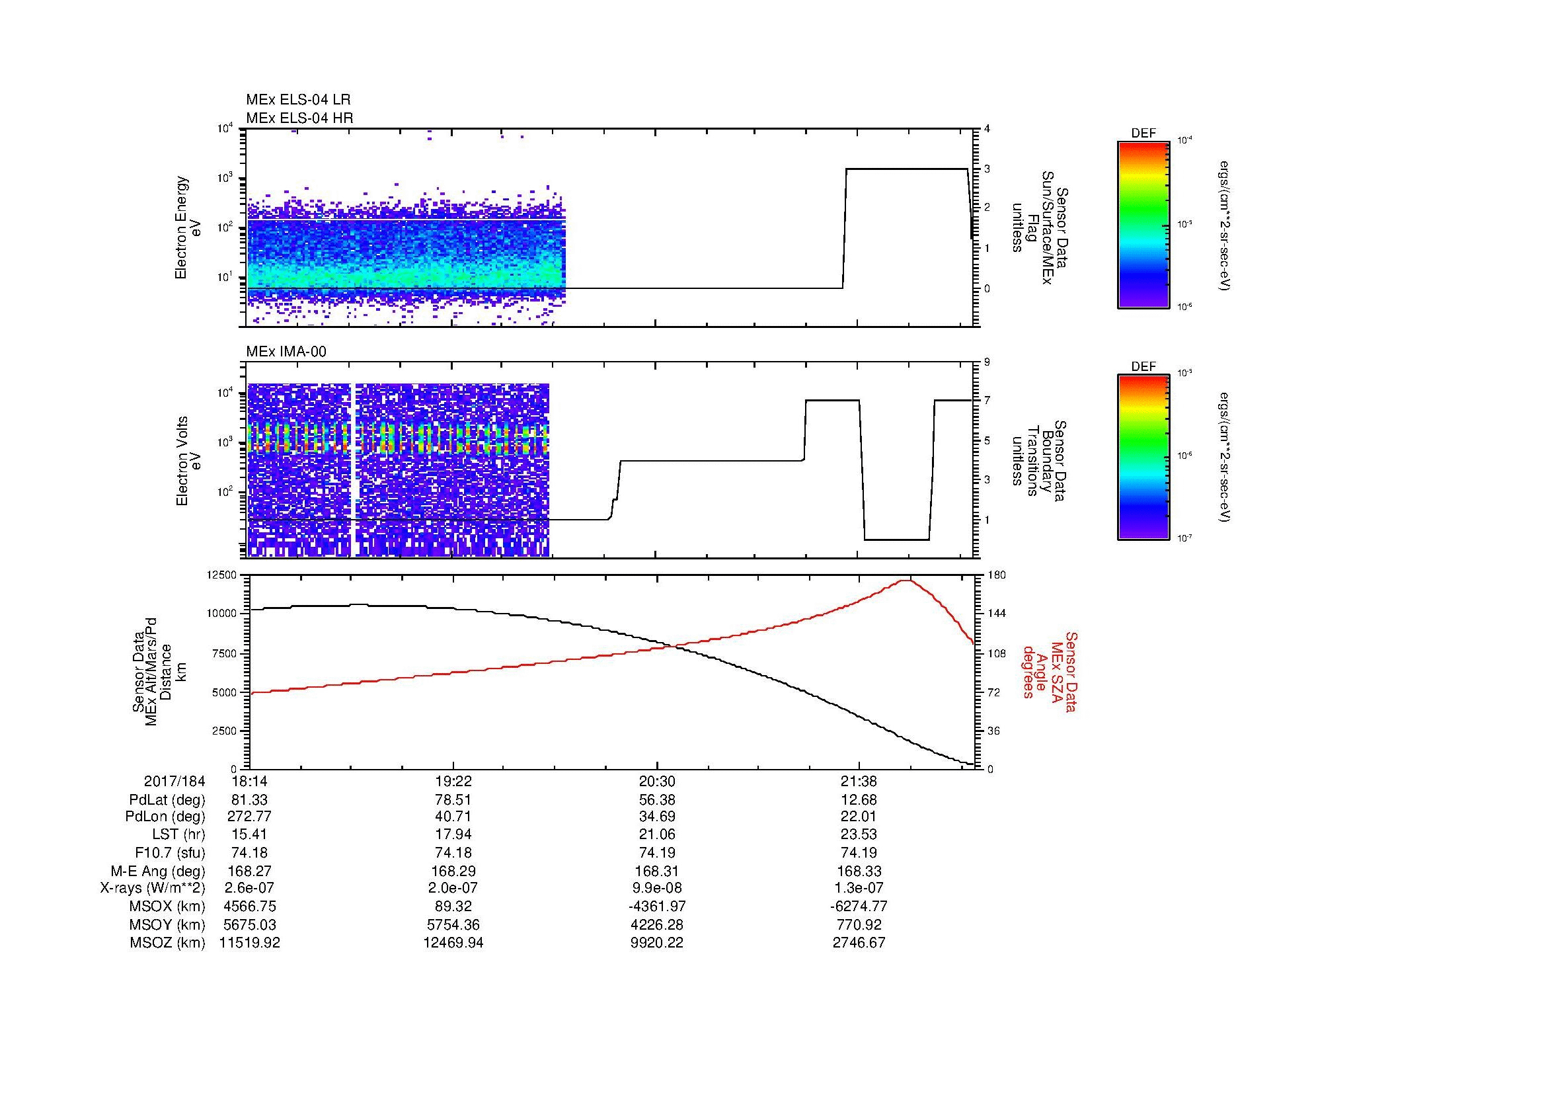Click the '2017/184' date label

pos(174,782)
